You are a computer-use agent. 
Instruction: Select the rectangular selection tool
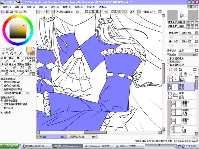click(3, 49)
